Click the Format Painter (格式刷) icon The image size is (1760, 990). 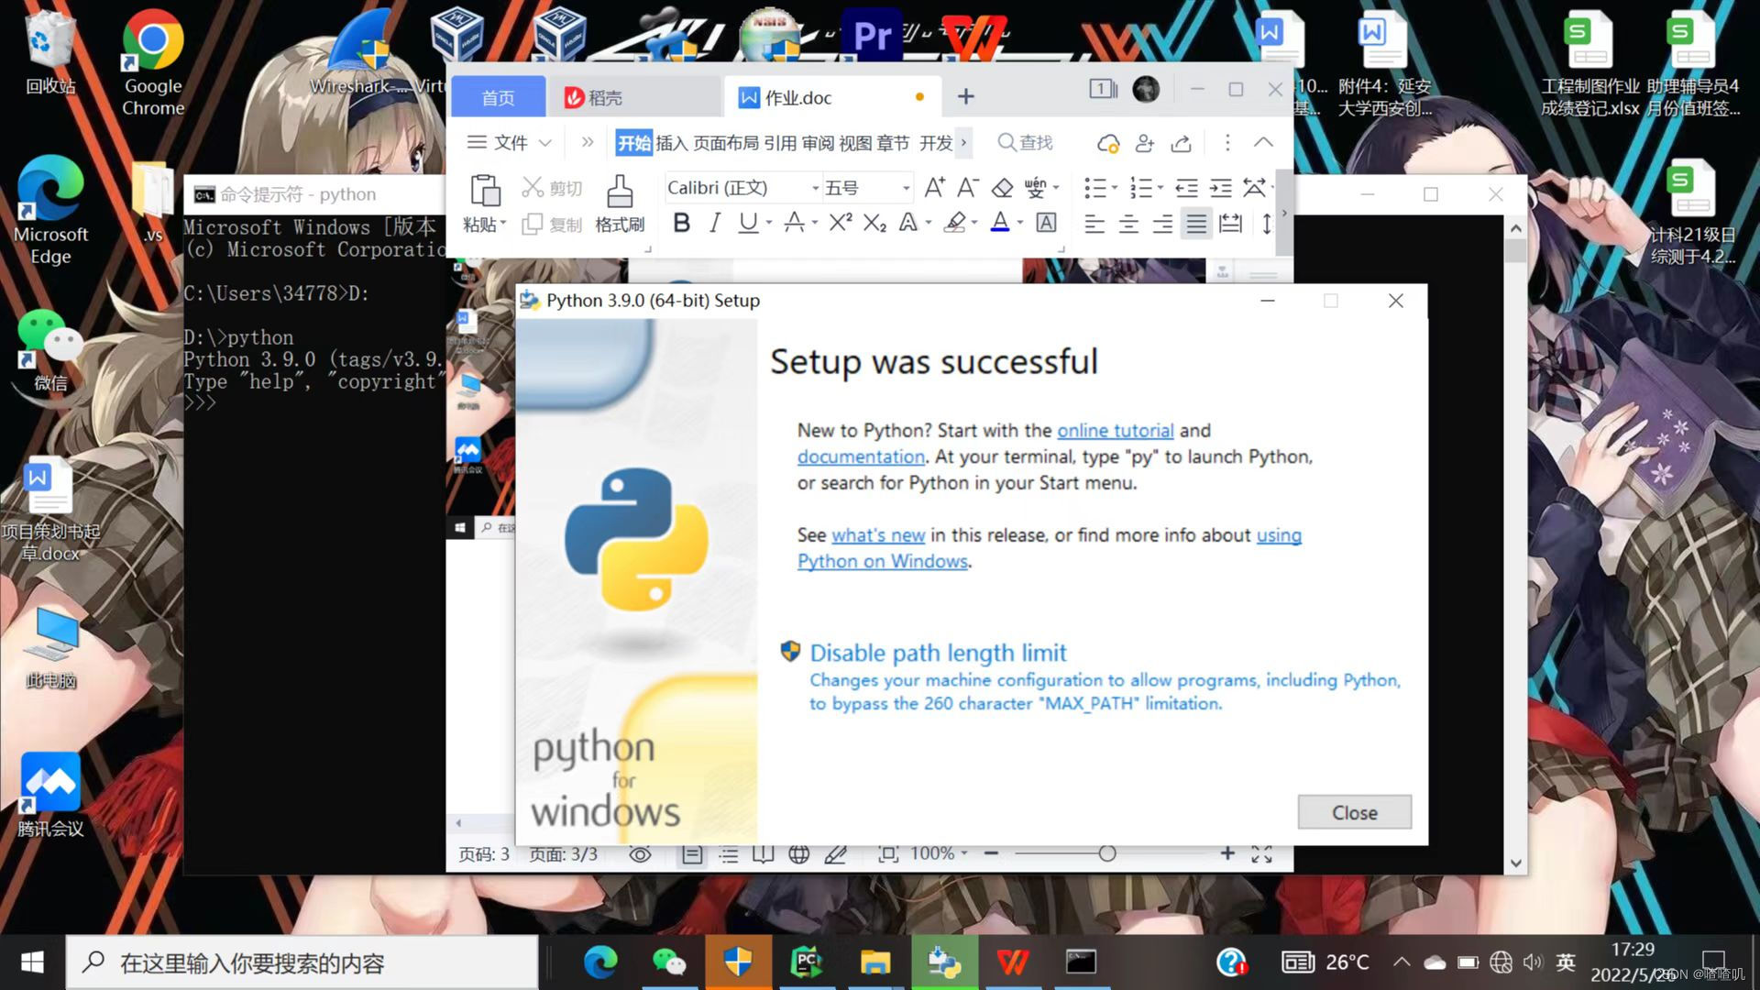[x=620, y=192]
